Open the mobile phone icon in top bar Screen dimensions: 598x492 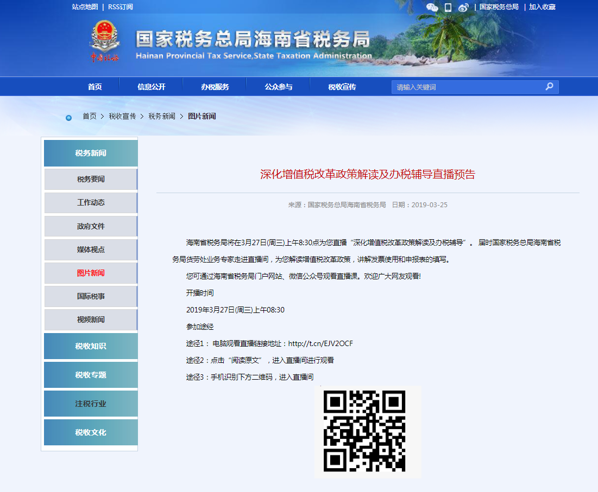click(448, 7)
